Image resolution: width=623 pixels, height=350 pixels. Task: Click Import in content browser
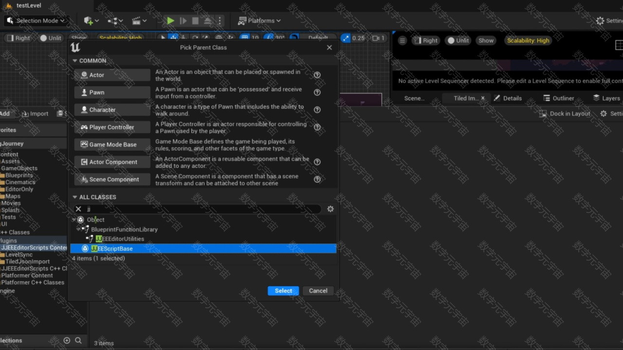point(35,114)
